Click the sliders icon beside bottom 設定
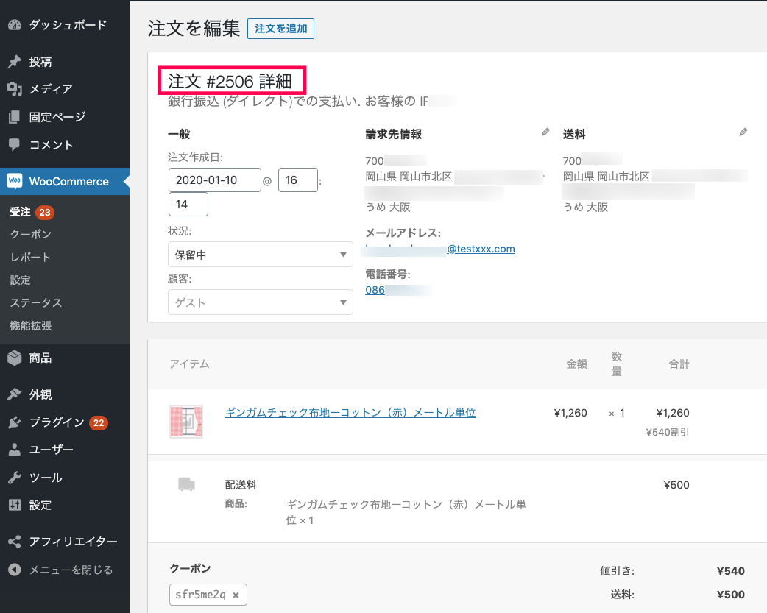Viewport: 767px width, 613px height. pos(15,505)
